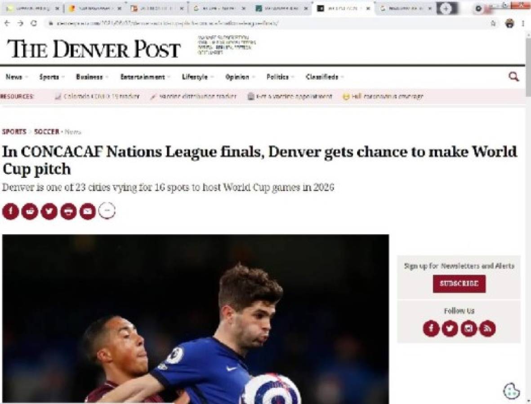
Task: Expand the Entertainment dropdown menu
Action: point(145,77)
